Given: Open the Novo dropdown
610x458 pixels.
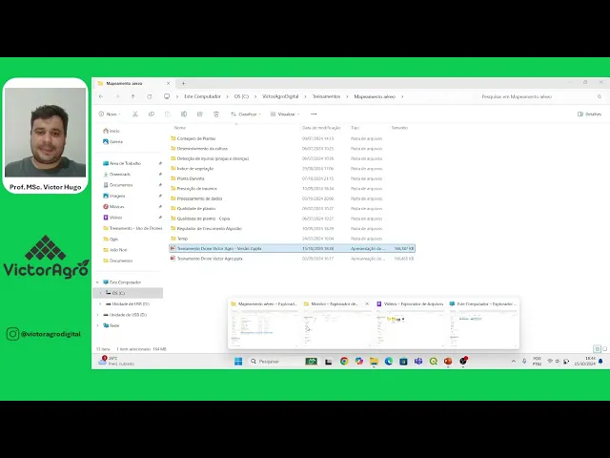Looking at the screenshot, I should click(x=110, y=114).
